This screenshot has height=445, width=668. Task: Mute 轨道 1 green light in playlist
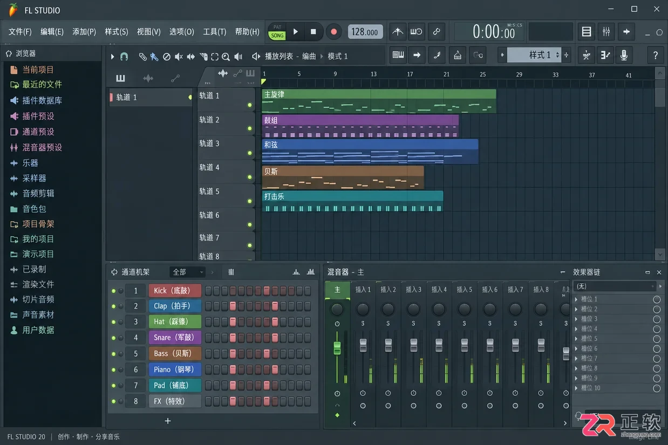[x=249, y=105]
